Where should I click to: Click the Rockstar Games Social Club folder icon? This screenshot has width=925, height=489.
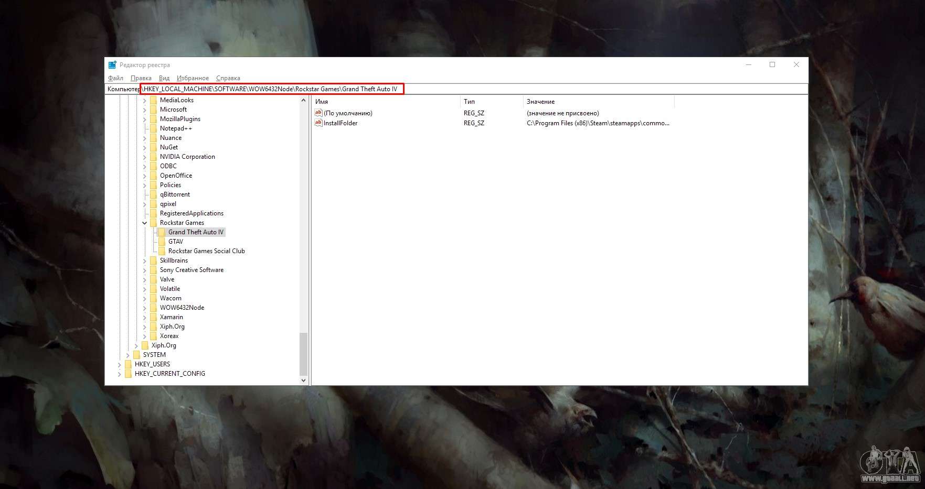point(162,251)
